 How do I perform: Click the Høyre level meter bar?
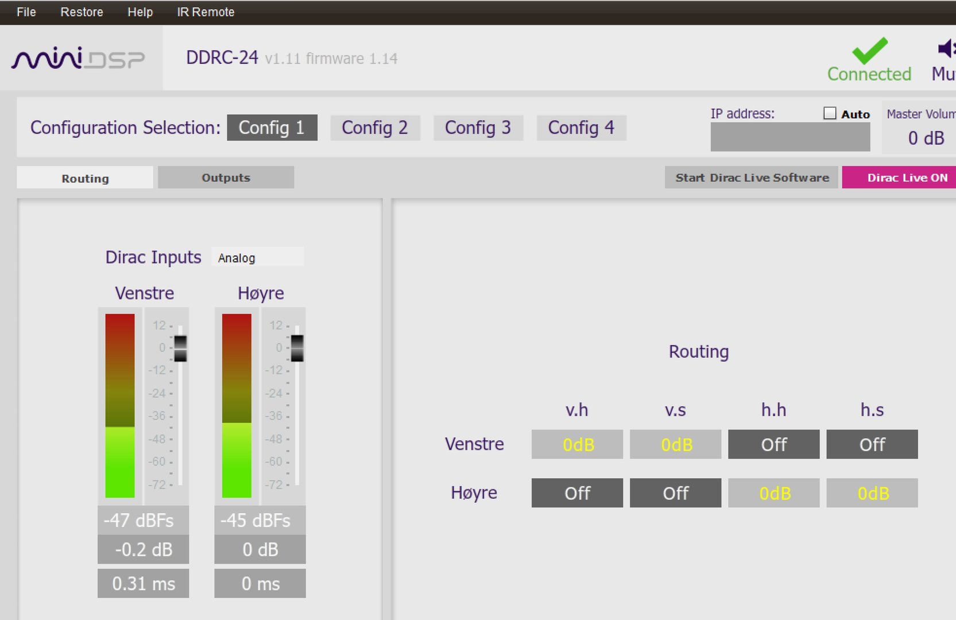click(x=237, y=405)
